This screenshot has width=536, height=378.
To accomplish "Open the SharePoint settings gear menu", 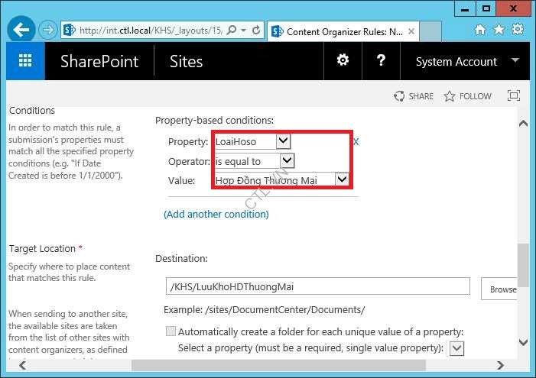I will click(x=343, y=61).
